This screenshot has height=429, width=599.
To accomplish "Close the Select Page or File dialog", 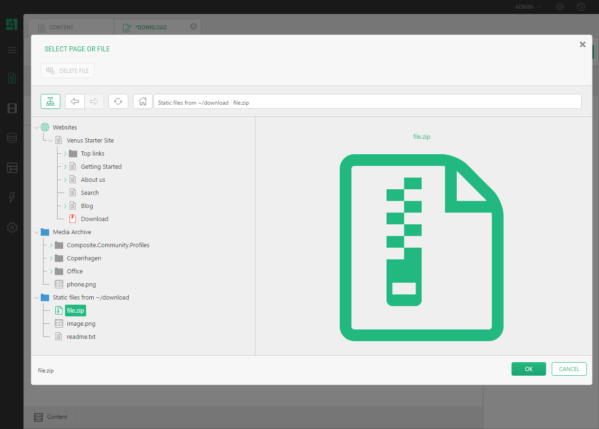I will pyautogui.click(x=583, y=44).
